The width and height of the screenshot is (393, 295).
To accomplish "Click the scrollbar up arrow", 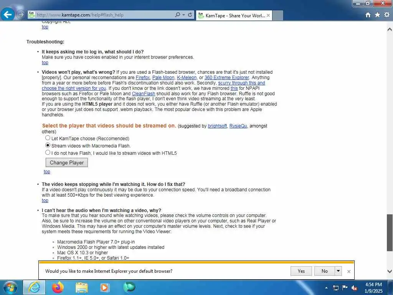I will [390, 29].
